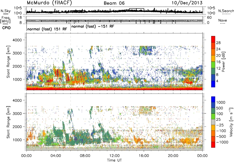The height and width of the screenshot is (162, 234).
Task: Click the 'Time UT' axis label
Action: point(114,160)
